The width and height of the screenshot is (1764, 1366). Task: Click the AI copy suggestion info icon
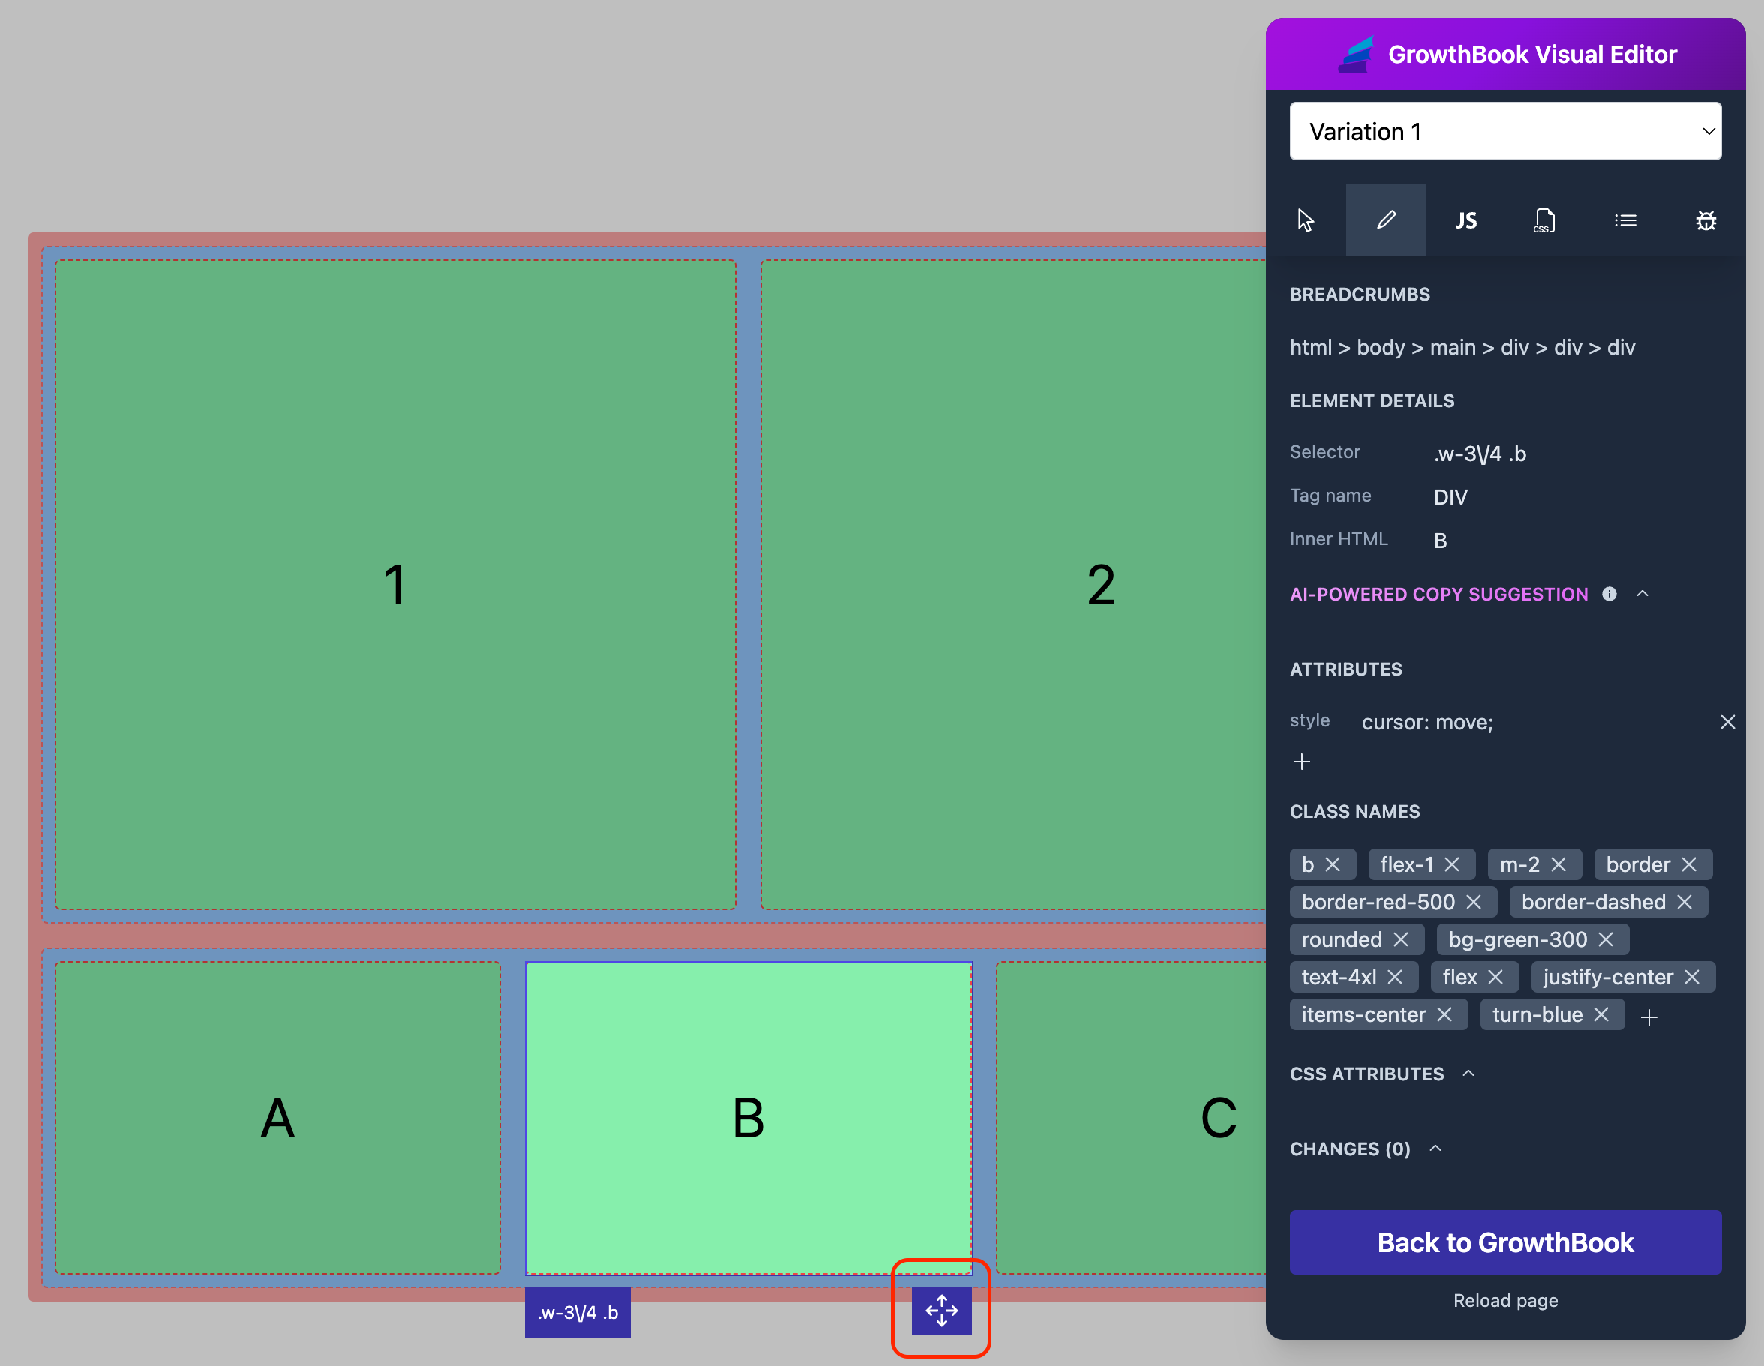point(1609,595)
